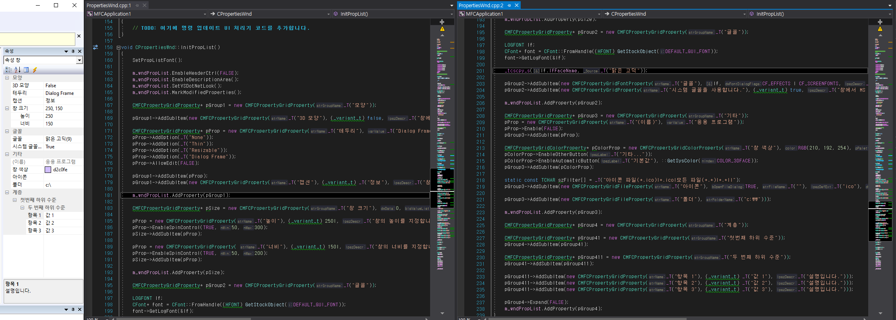Close the 속성 panel
This screenshot has width=896, height=320.
pyautogui.click(x=80, y=51)
